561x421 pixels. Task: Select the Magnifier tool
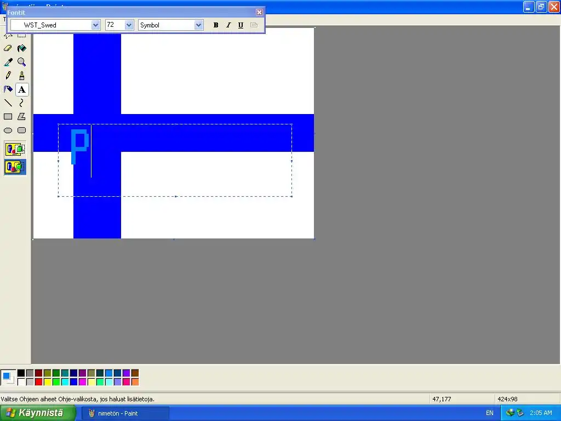pyautogui.click(x=21, y=62)
